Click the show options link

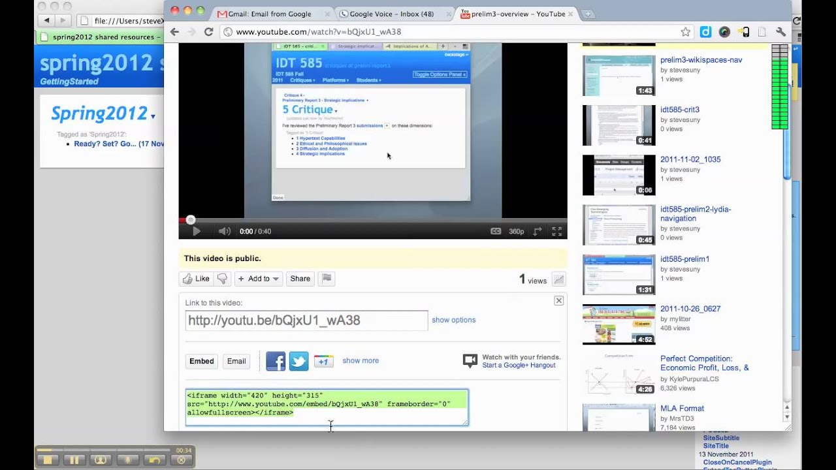453,320
